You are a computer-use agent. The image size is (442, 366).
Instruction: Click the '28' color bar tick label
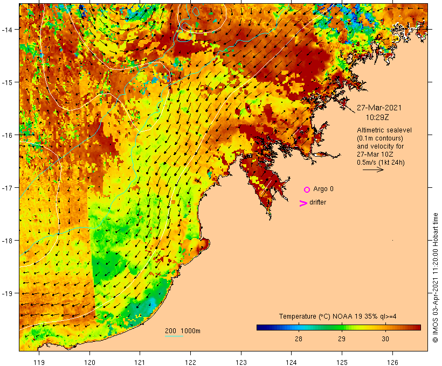click(299, 339)
